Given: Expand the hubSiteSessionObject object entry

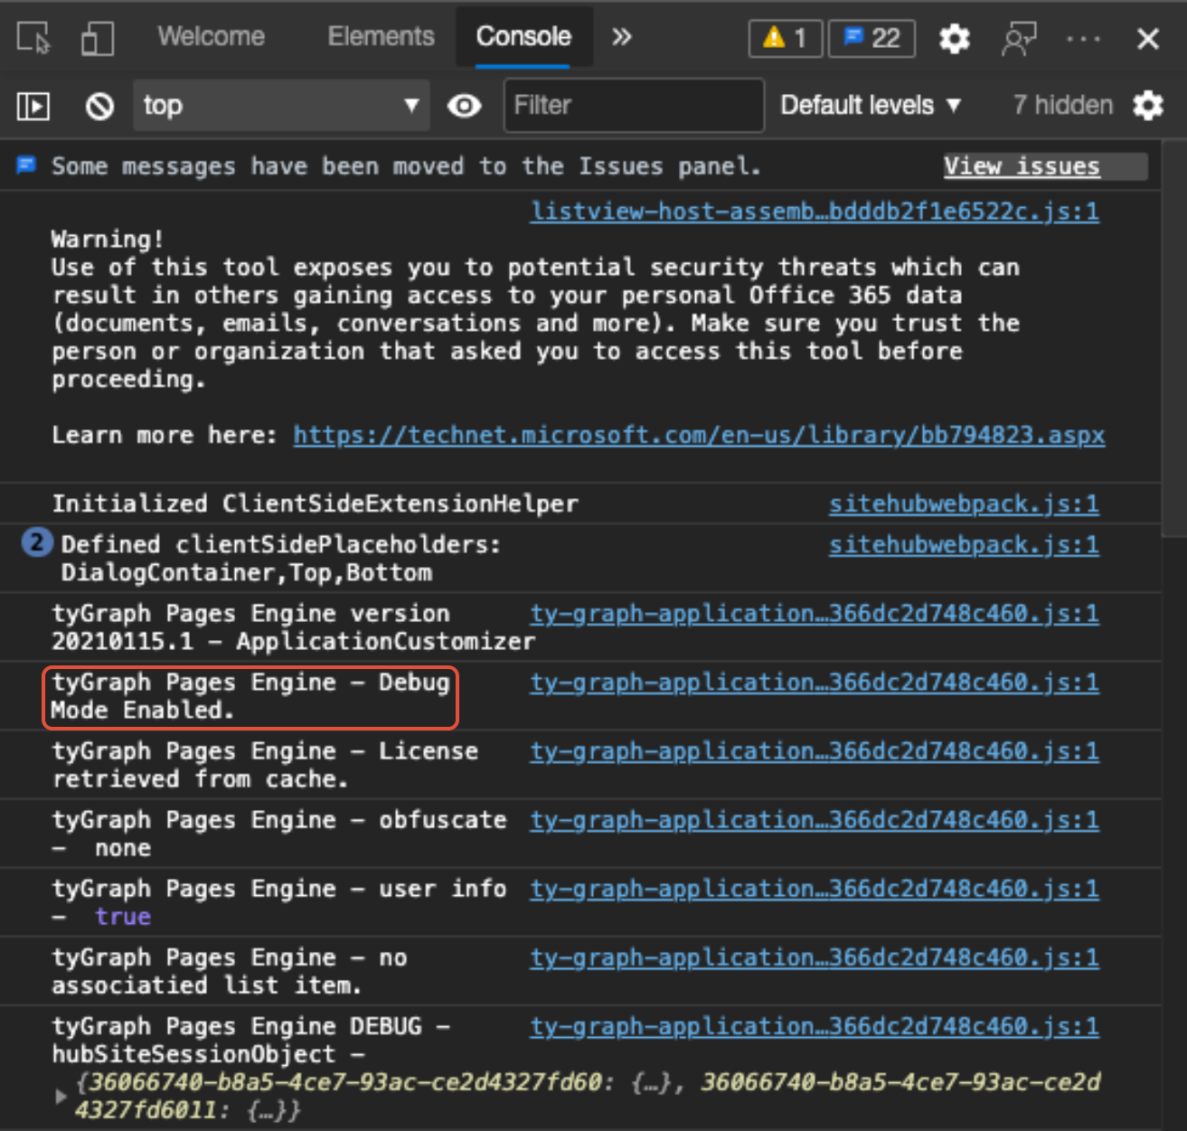Looking at the screenshot, I should [x=61, y=1096].
